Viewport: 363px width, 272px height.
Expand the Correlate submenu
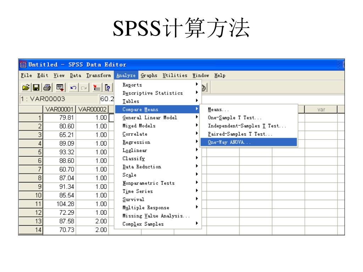pyautogui.click(x=158, y=134)
